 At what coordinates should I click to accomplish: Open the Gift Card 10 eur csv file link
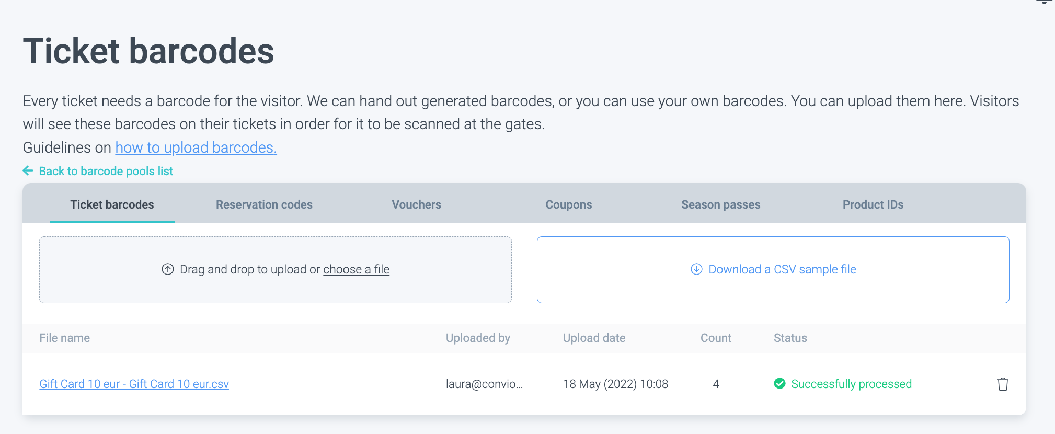[134, 384]
